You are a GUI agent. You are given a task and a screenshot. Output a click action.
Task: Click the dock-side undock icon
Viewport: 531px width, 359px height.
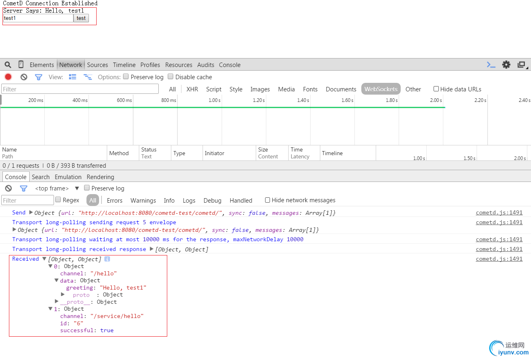(x=522, y=65)
